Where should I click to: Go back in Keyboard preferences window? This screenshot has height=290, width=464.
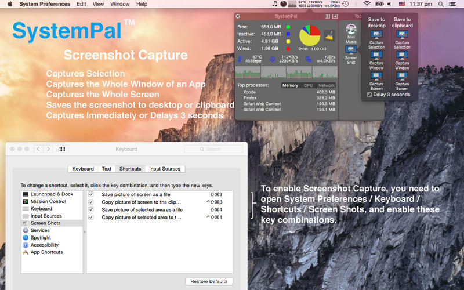coord(38,149)
